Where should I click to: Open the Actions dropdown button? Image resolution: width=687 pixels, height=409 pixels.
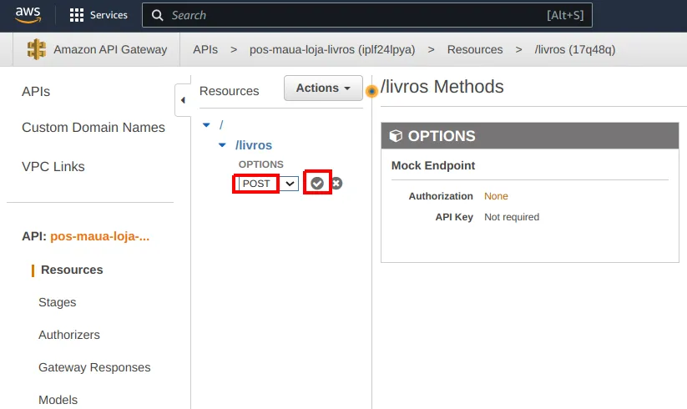point(323,88)
